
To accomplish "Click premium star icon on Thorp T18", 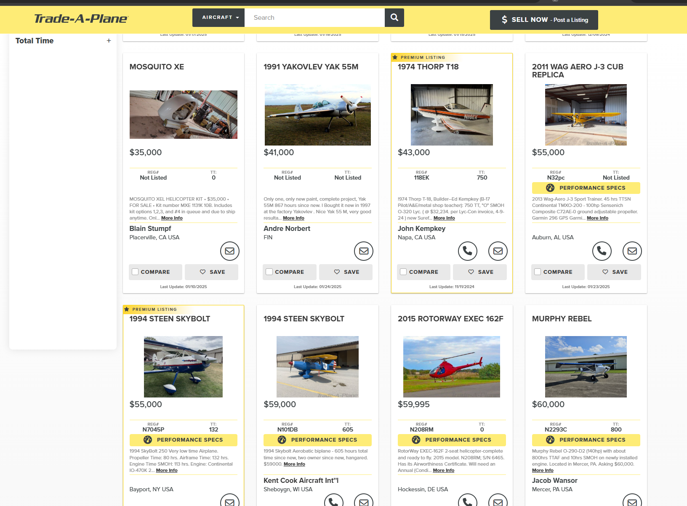I will click(x=395, y=57).
